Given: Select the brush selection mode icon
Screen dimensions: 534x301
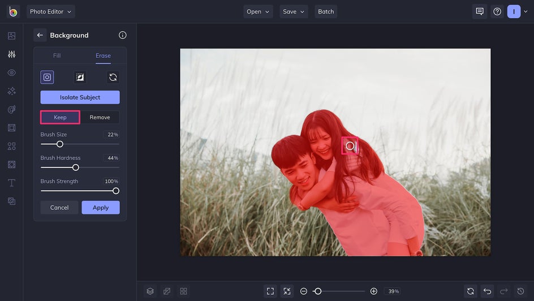Looking at the screenshot, I should coord(47,78).
